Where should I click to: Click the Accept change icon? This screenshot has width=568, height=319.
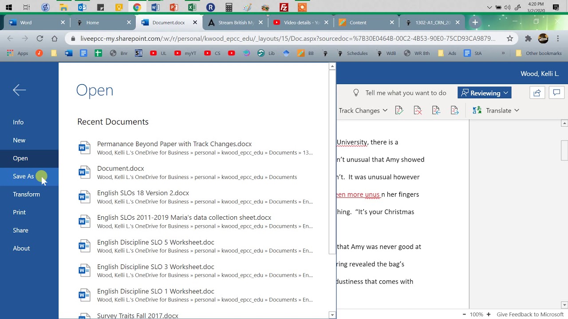click(x=399, y=110)
